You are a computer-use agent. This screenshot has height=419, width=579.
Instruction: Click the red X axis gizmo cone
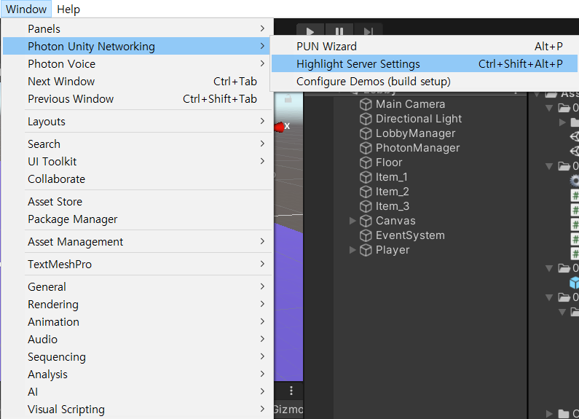[279, 128]
